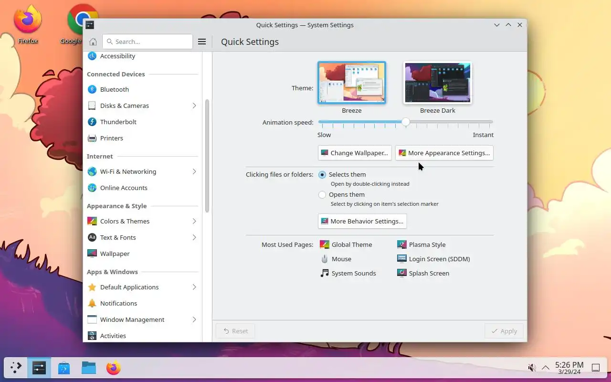The height and width of the screenshot is (382, 611).
Task: Click the animation speed slider handle
Action: pos(406,122)
